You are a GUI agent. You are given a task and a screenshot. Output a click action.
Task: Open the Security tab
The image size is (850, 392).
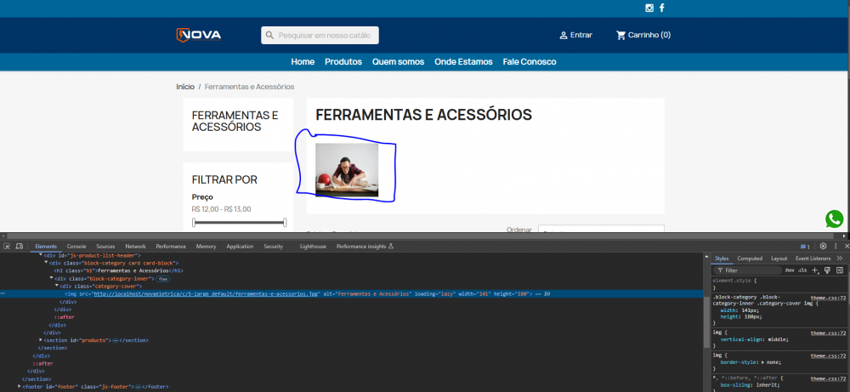click(273, 246)
